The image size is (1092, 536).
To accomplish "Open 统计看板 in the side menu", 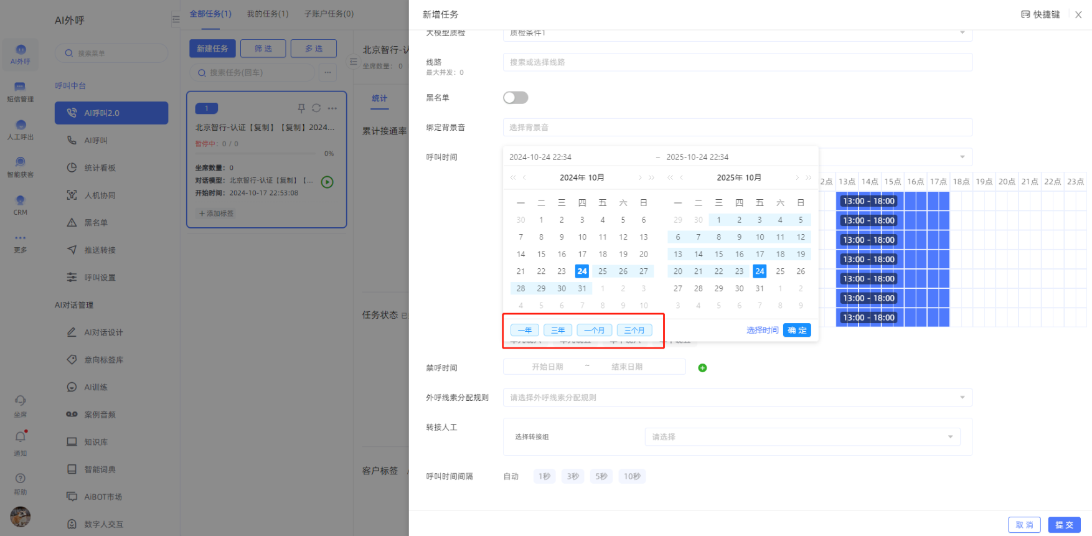I will tap(100, 168).
